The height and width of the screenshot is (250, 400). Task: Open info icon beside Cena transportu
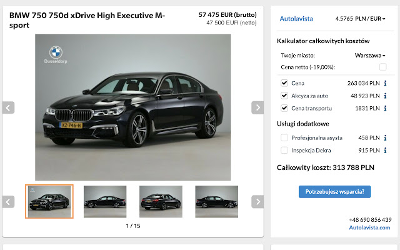click(x=385, y=108)
